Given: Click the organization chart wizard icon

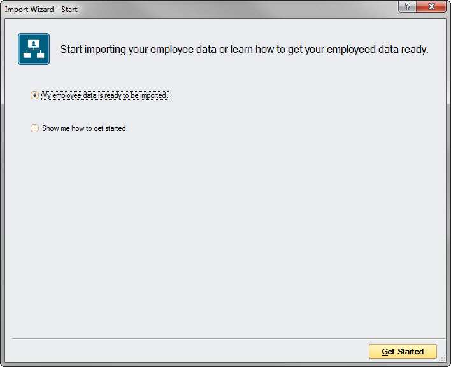Looking at the screenshot, I should tap(34, 49).
